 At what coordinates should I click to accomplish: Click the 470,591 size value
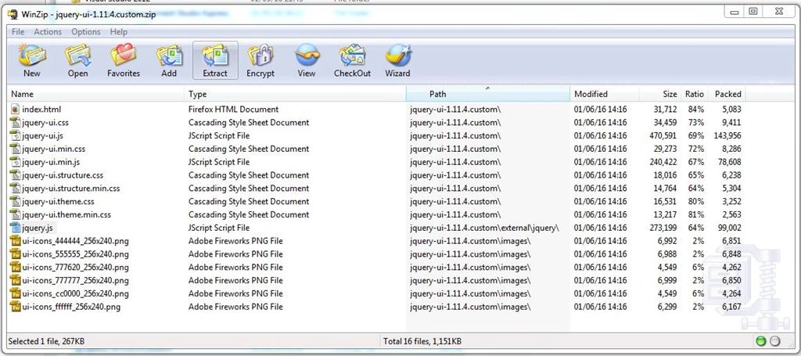pos(663,136)
